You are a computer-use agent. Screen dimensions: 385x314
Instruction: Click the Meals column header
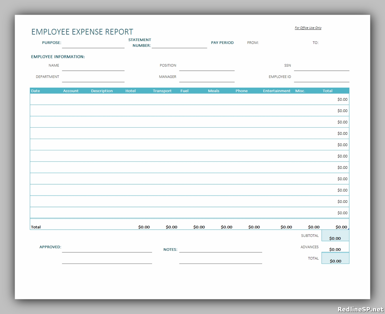click(x=214, y=91)
